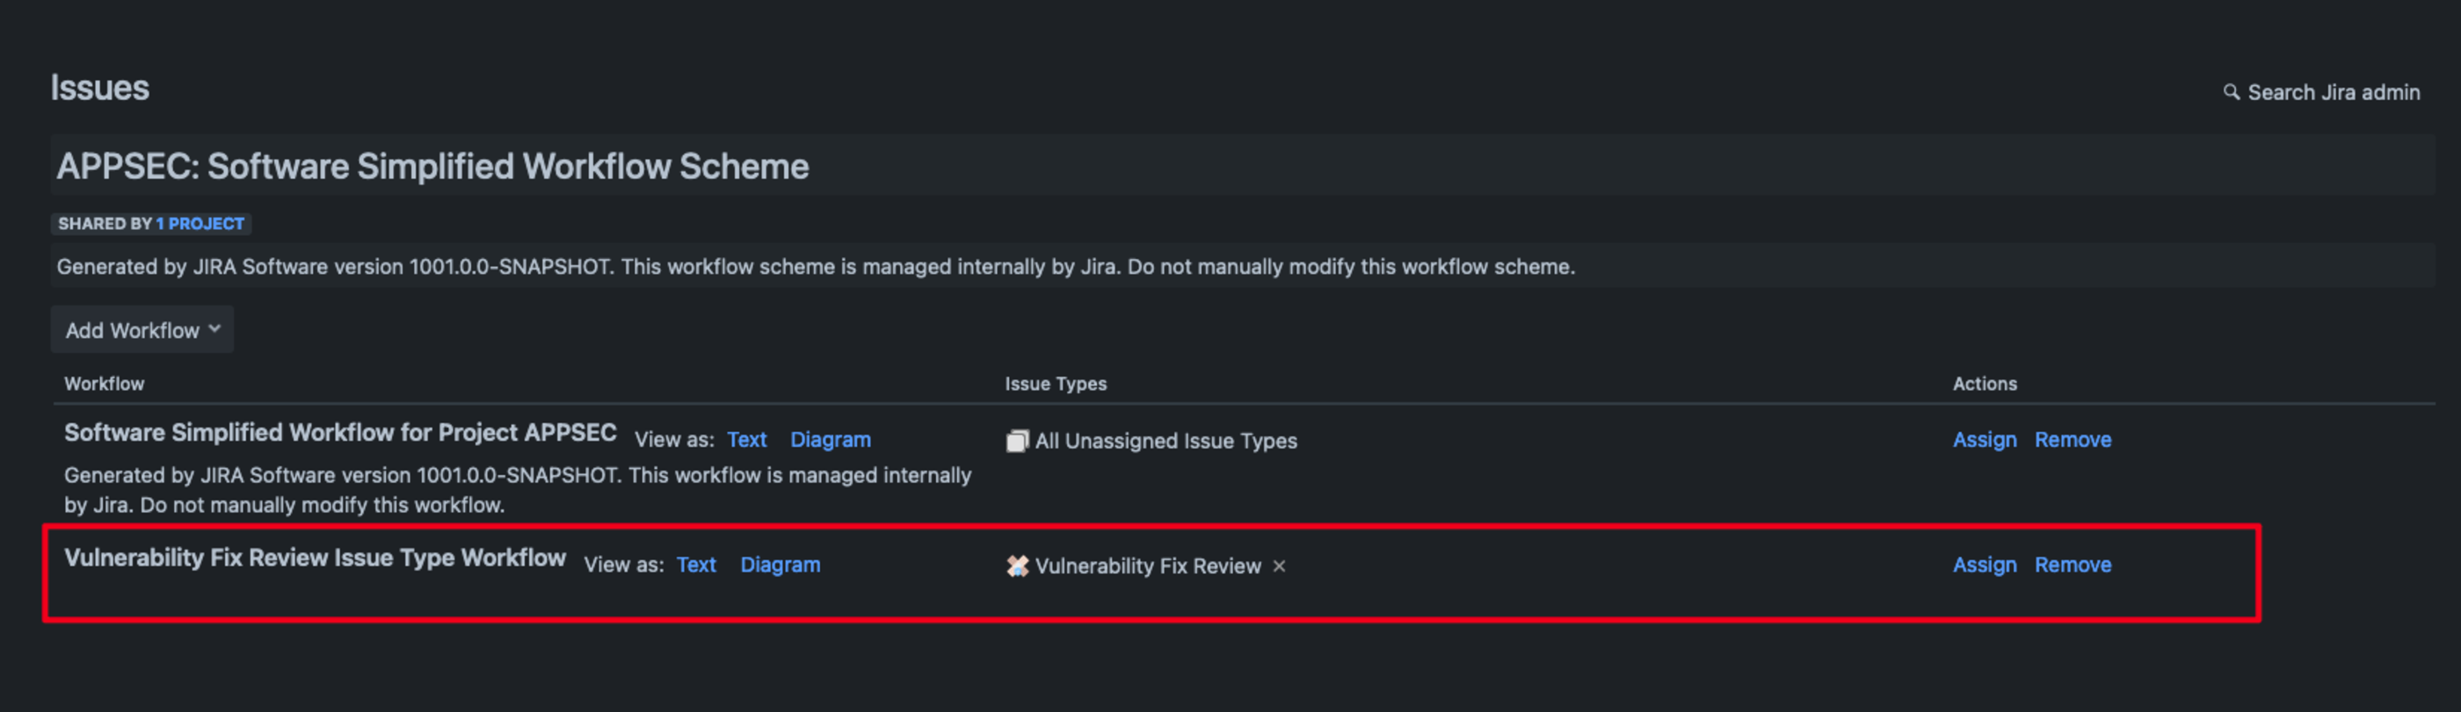The width and height of the screenshot is (2461, 712).
Task: Remove the Vulnerability Fix Review Issue Type Workflow
Action: click(x=2073, y=565)
